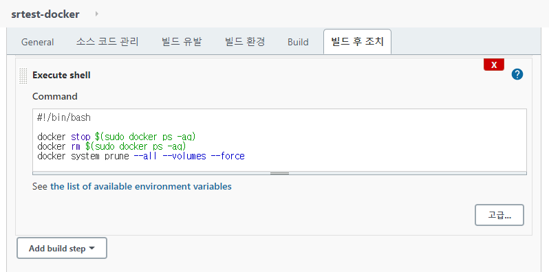Open help for Execute shell

click(517, 74)
